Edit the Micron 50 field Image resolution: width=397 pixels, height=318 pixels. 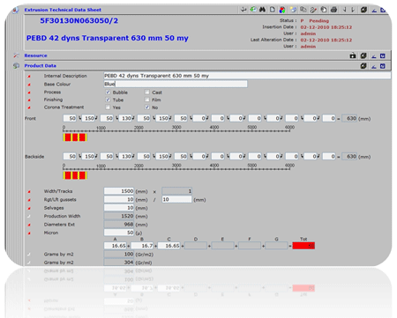119,233
